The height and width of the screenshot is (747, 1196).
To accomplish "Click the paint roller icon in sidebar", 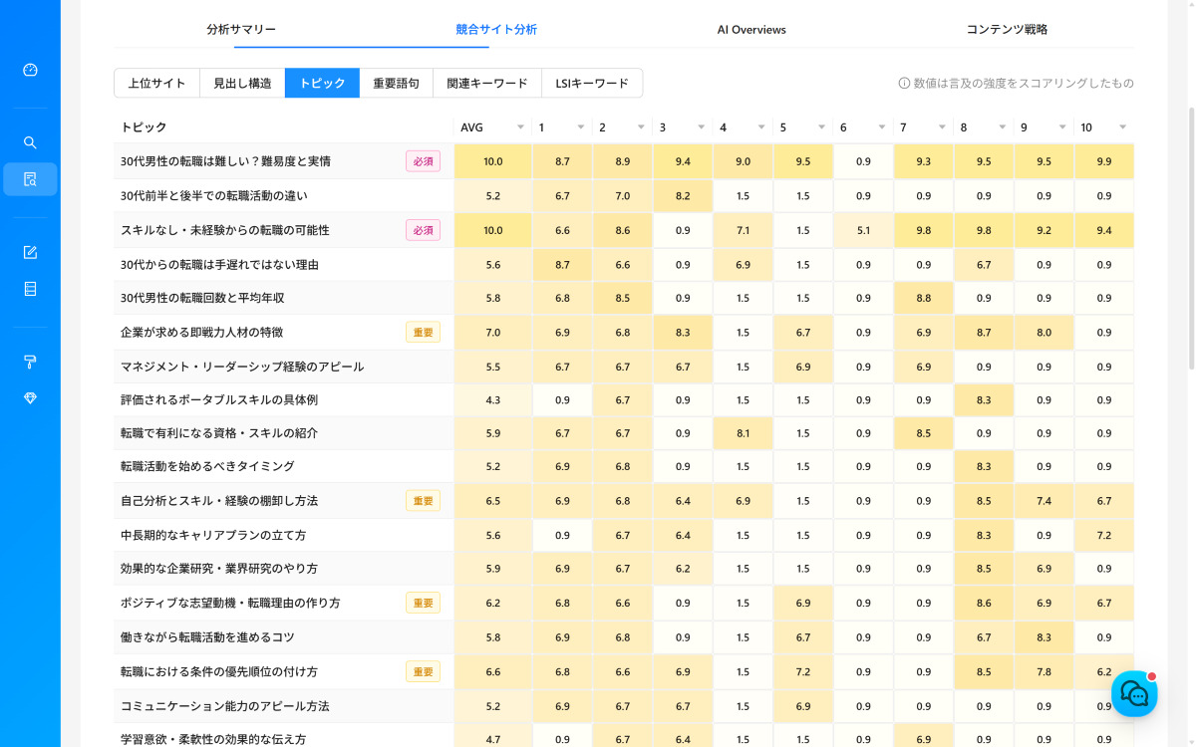I will point(30,364).
